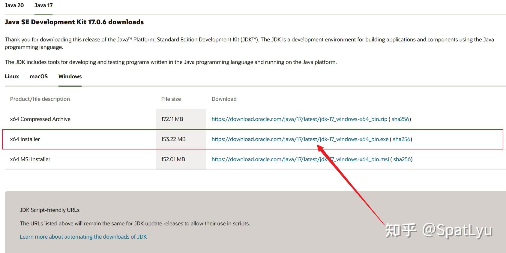
Task: Click the sentence starting 'The JDK includes tools'
Action: point(171,62)
